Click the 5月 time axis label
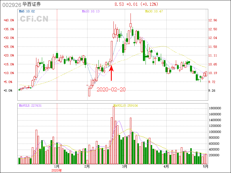This screenshot has width=231, height=173. tap(206, 167)
